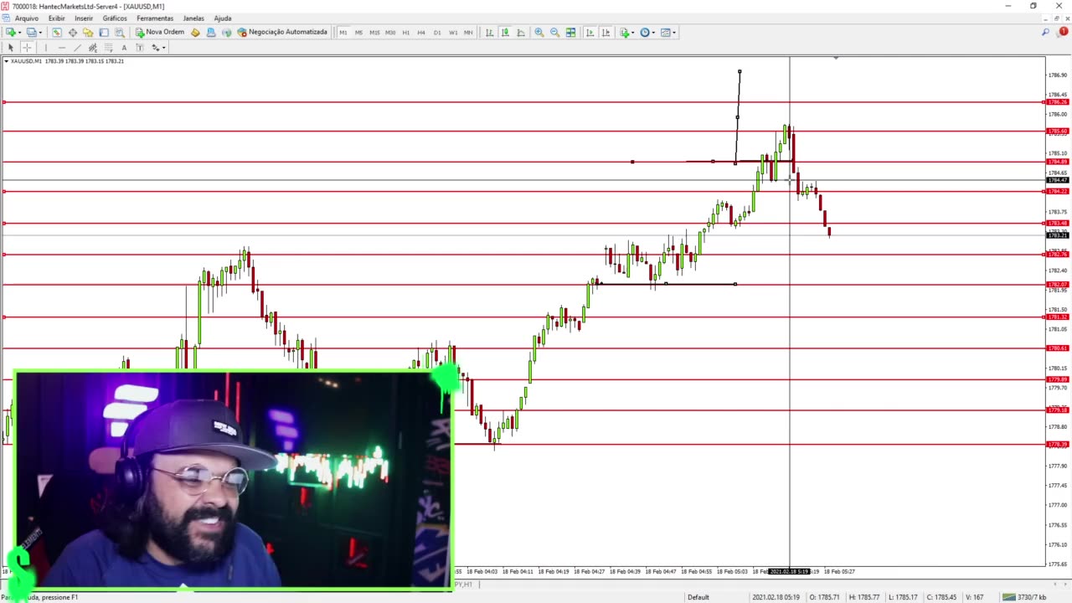
Task: Switch to M5 timeframe
Action: tap(358, 33)
